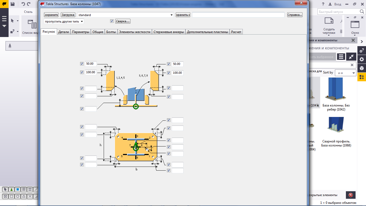Screen dimensions: 366x206
Task: Switch to the Детали tab
Action: pyautogui.click(x=64, y=32)
